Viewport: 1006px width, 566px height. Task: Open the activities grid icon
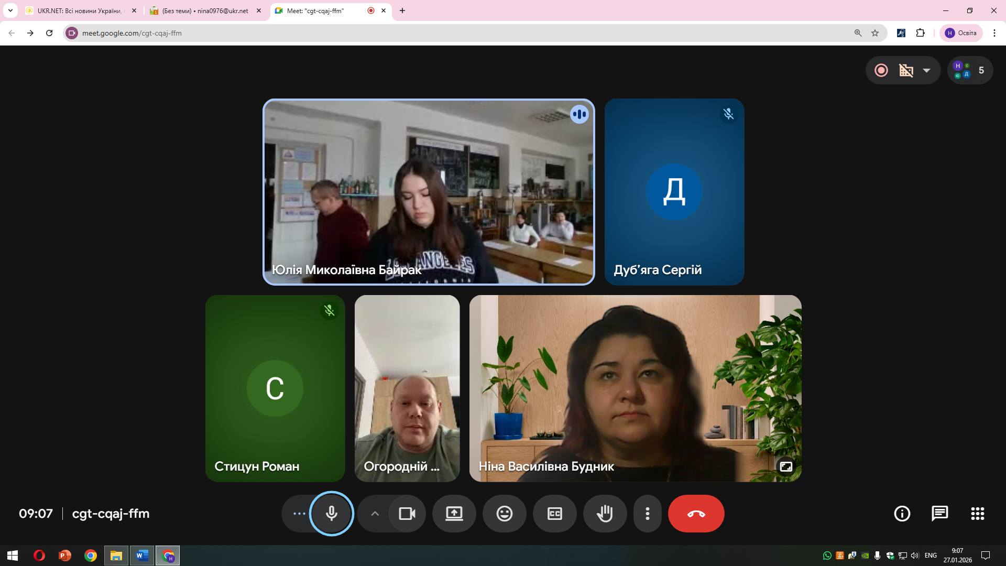tap(977, 514)
